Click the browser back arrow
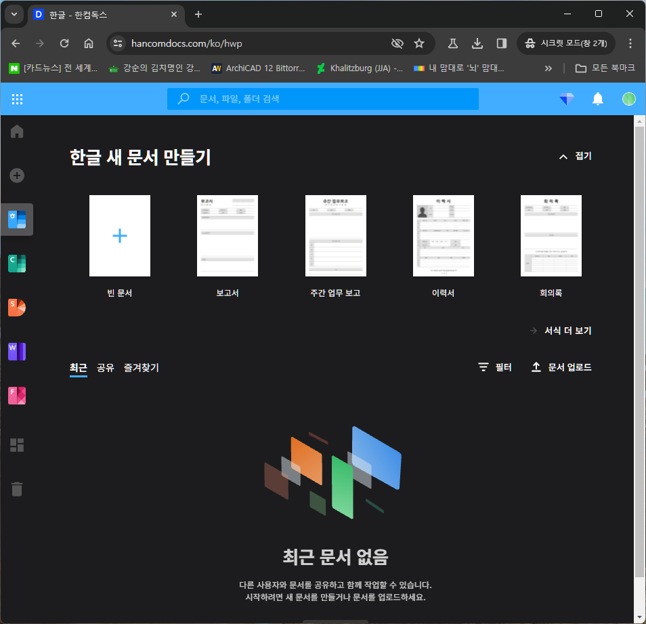 pyautogui.click(x=16, y=43)
